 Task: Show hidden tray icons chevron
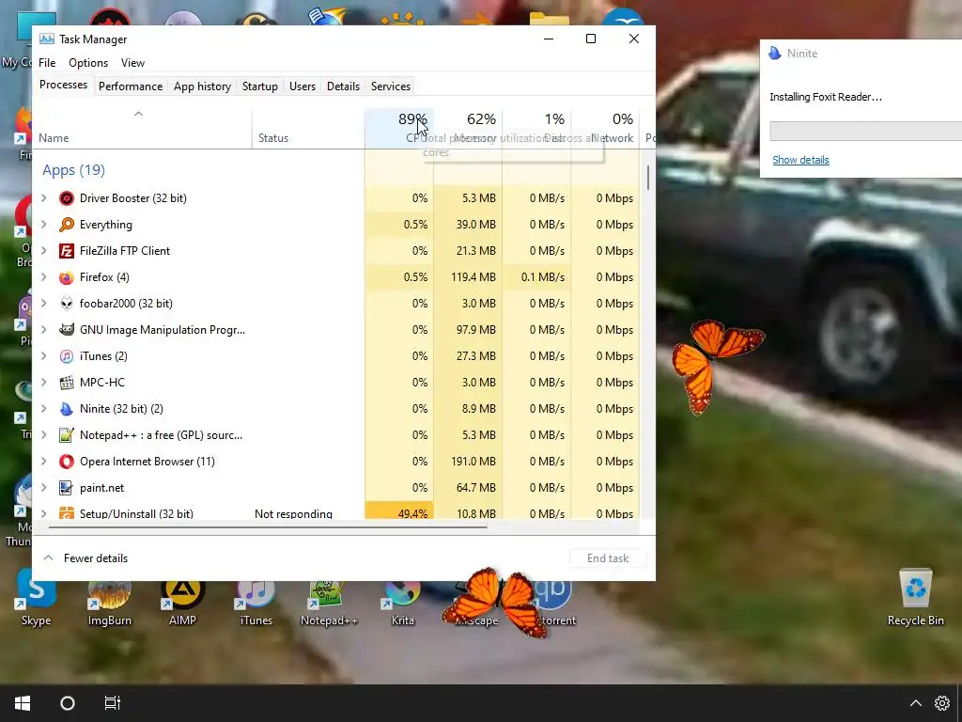[x=915, y=703]
